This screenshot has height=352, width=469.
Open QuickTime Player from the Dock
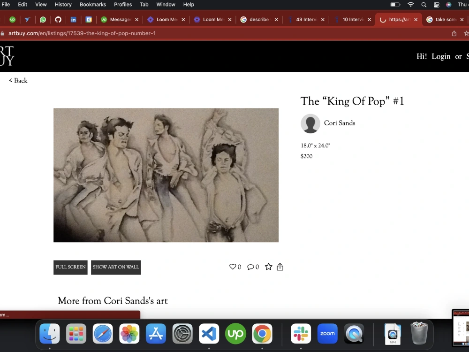click(354, 333)
